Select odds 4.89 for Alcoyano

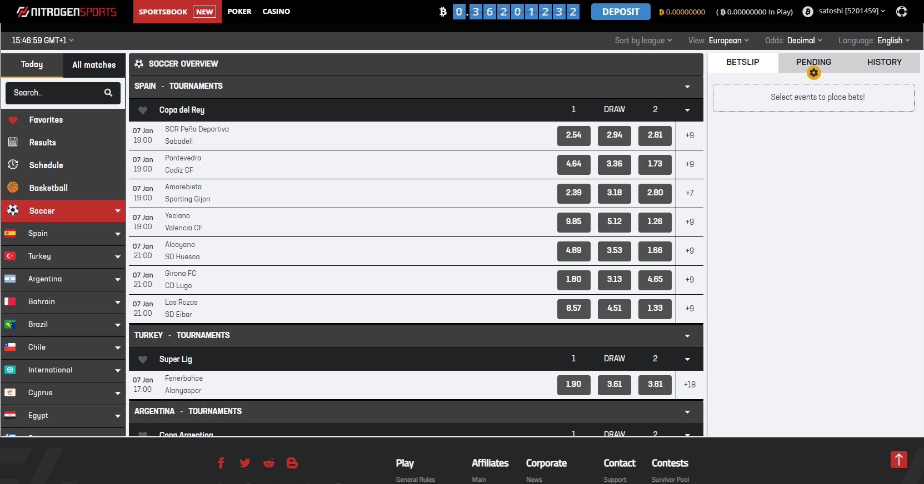574,251
